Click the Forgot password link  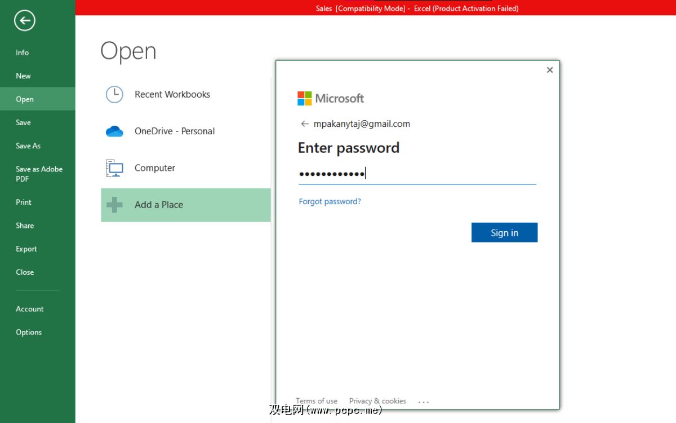point(330,201)
